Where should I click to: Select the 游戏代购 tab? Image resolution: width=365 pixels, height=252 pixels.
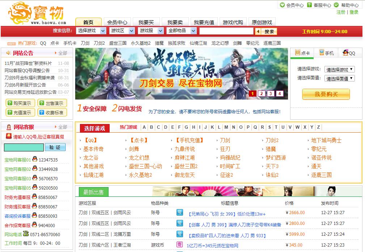click(233, 22)
